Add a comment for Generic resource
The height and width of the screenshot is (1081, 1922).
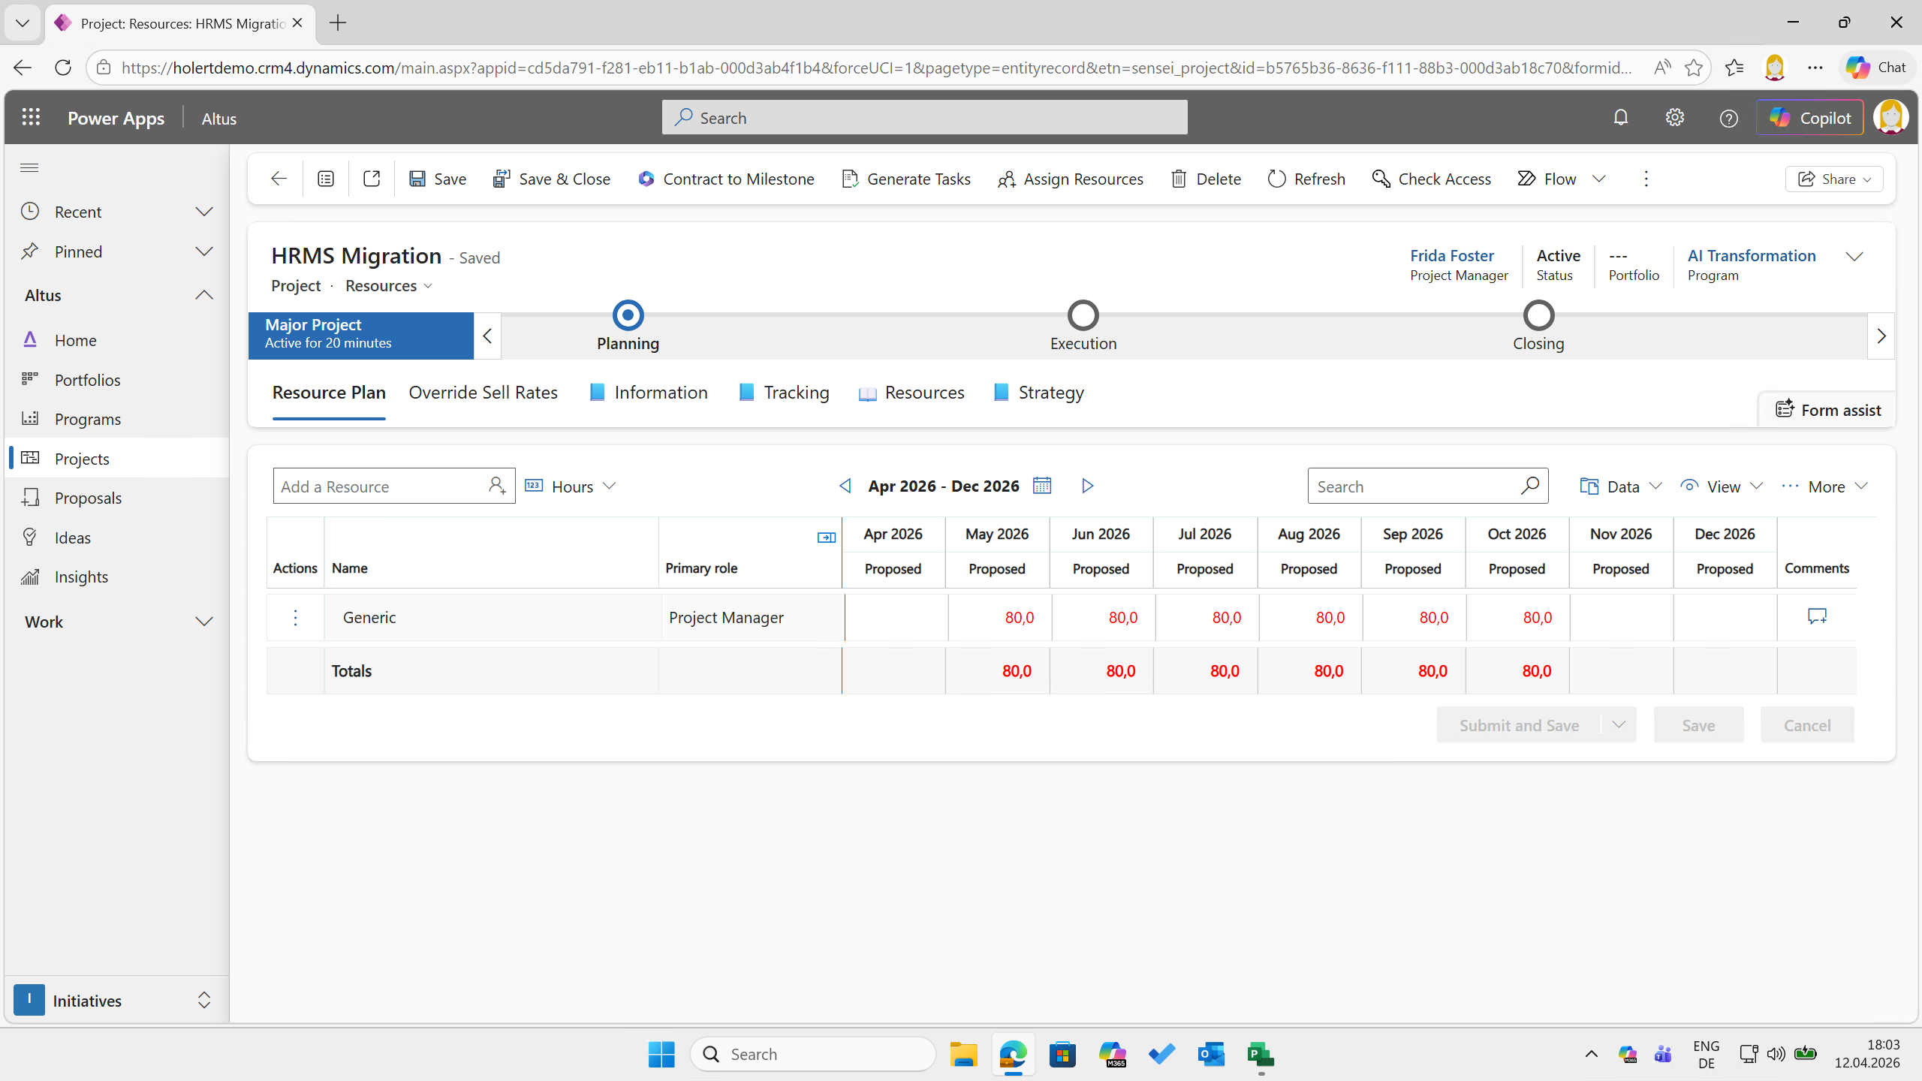coord(1816,616)
